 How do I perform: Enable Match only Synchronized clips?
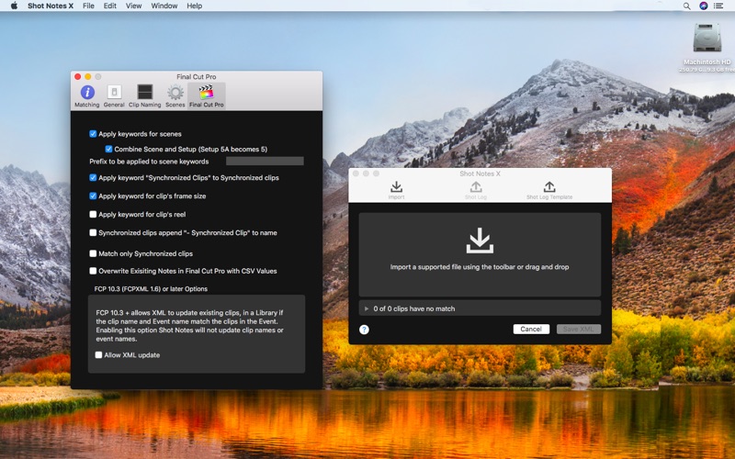[x=93, y=254]
